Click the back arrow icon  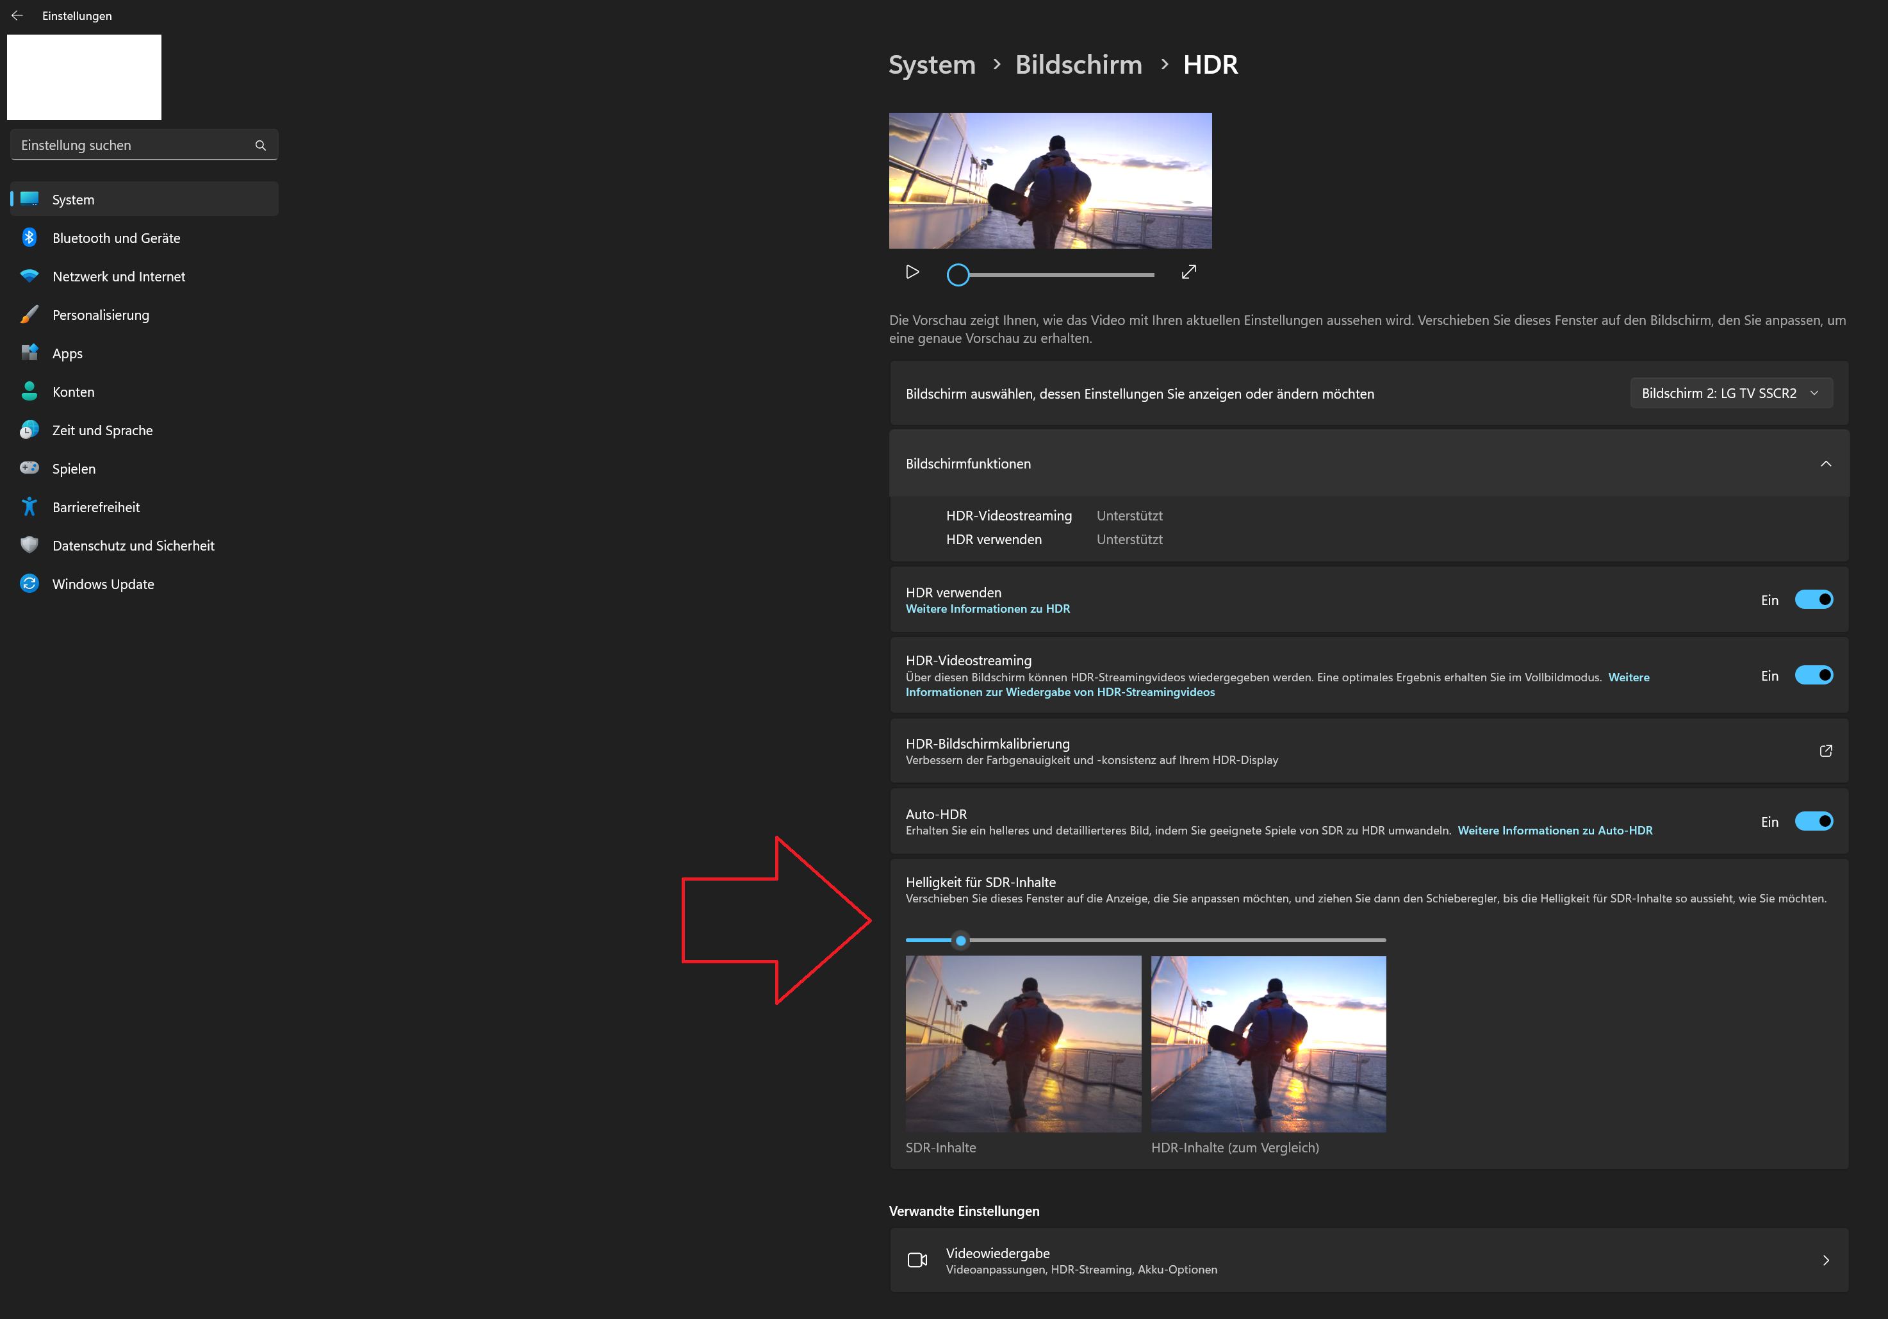(17, 15)
